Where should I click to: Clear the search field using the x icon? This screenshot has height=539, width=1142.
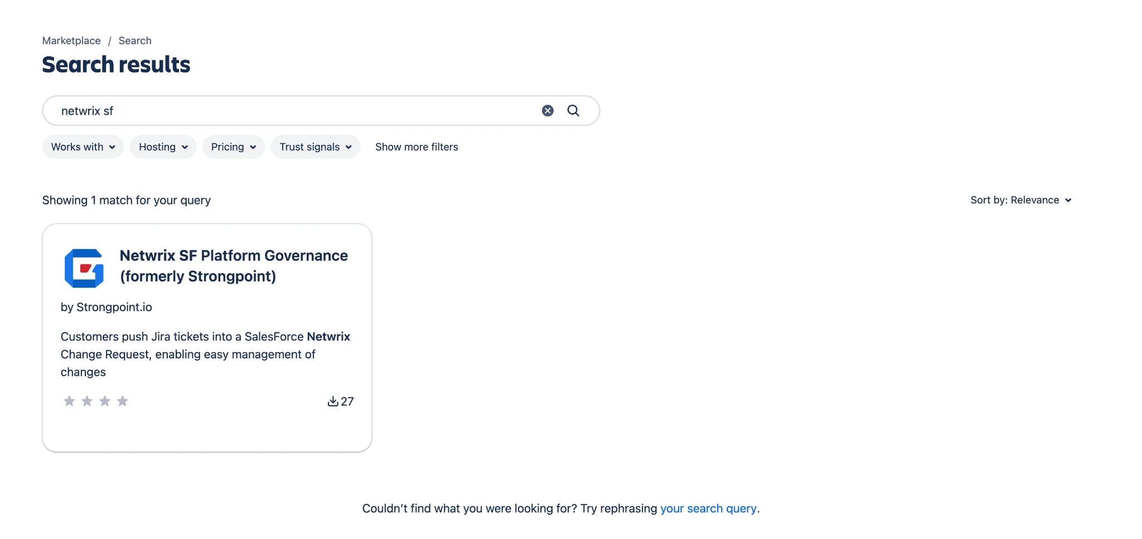(547, 110)
